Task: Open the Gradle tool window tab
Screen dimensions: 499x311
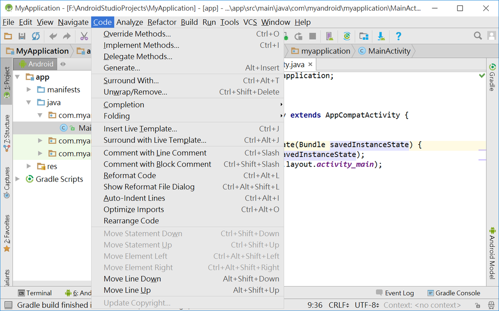Action: click(x=492, y=77)
